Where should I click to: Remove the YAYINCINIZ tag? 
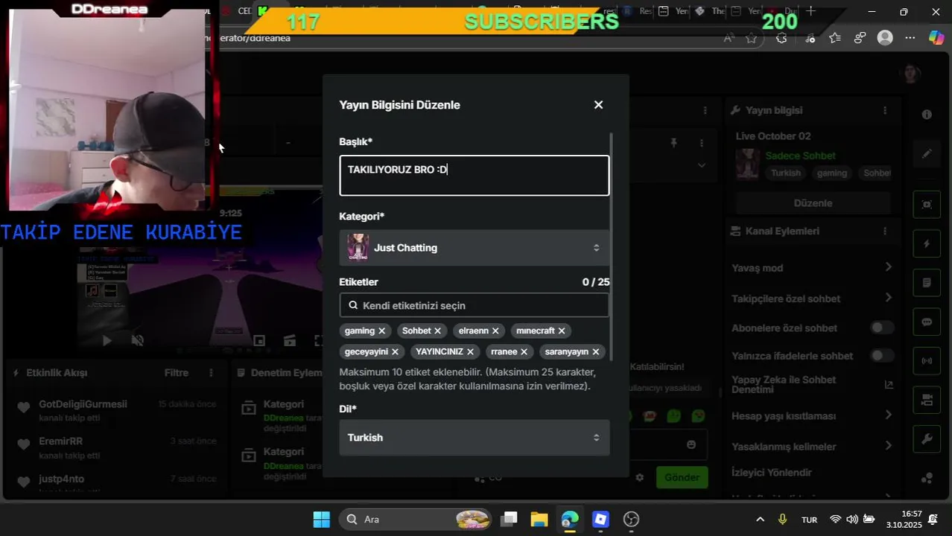470,351
